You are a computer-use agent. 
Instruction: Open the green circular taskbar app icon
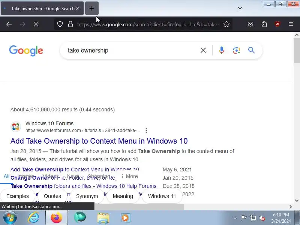tap(80, 218)
